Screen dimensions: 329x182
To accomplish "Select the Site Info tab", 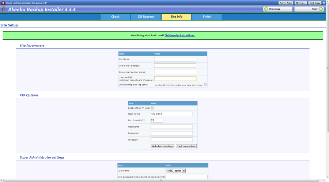I will [x=177, y=16].
